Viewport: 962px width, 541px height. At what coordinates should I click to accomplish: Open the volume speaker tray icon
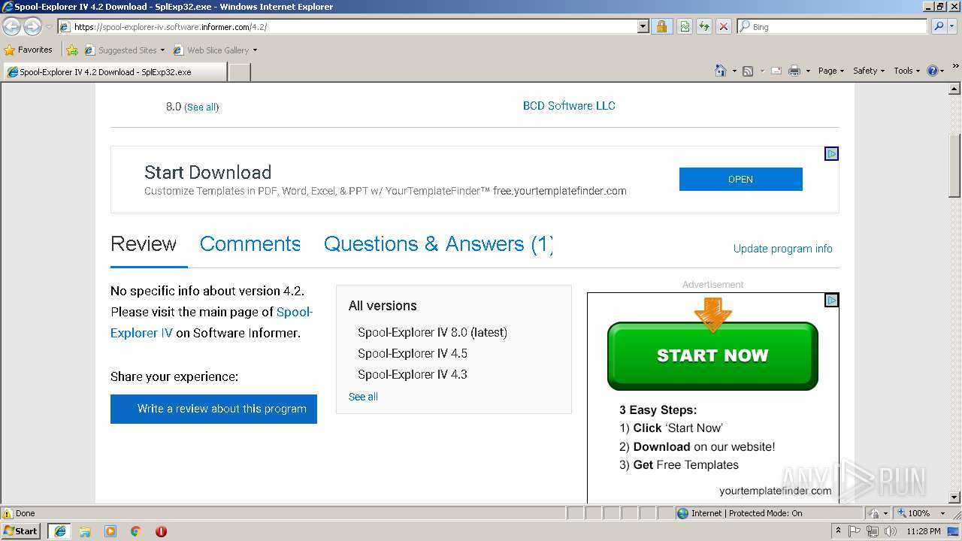pos(891,531)
